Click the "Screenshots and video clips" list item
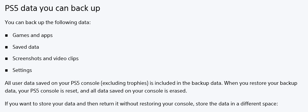This screenshot has height=112, width=308. coord(45,58)
